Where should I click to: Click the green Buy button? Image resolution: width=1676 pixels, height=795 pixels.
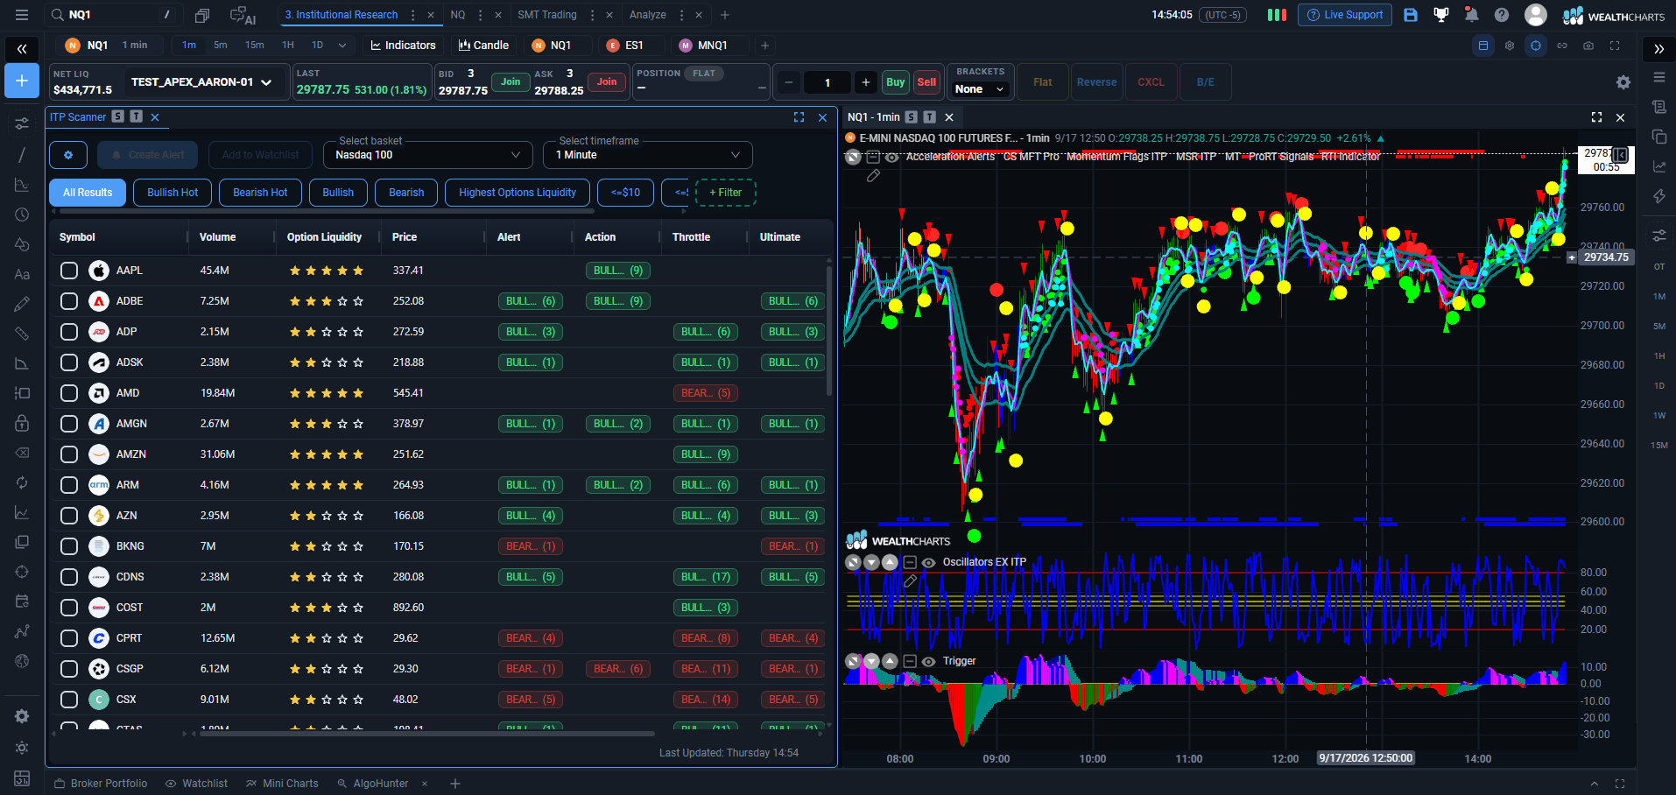895,82
